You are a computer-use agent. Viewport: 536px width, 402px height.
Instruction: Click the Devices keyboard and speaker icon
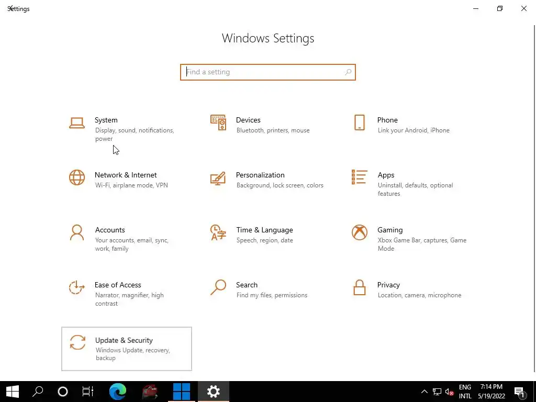[x=218, y=122]
